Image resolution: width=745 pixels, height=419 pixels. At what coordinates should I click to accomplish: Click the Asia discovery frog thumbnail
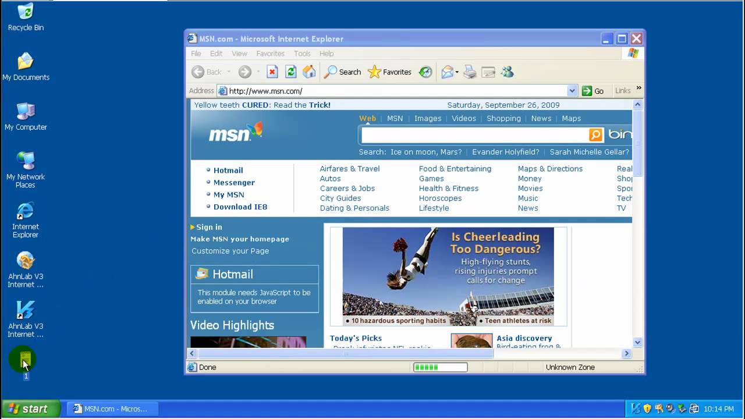click(471, 341)
